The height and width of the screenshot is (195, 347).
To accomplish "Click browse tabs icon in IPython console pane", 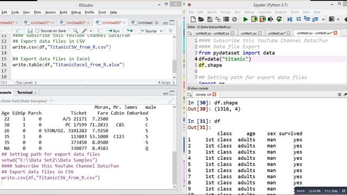I will (189, 95).
